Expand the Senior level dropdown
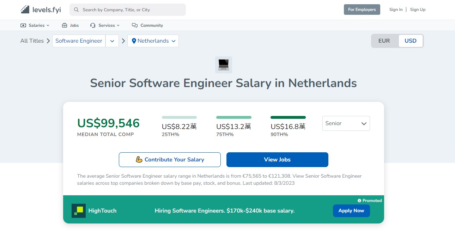455x233 pixels. pyautogui.click(x=346, y=123)
